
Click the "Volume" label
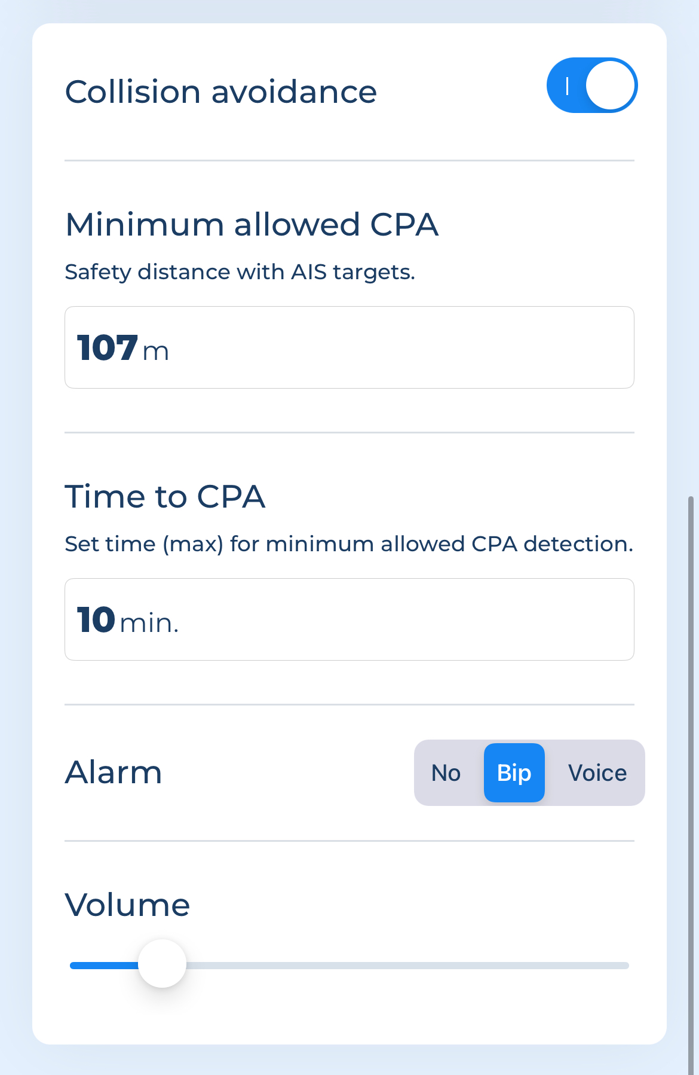click(x=127, y=905)
